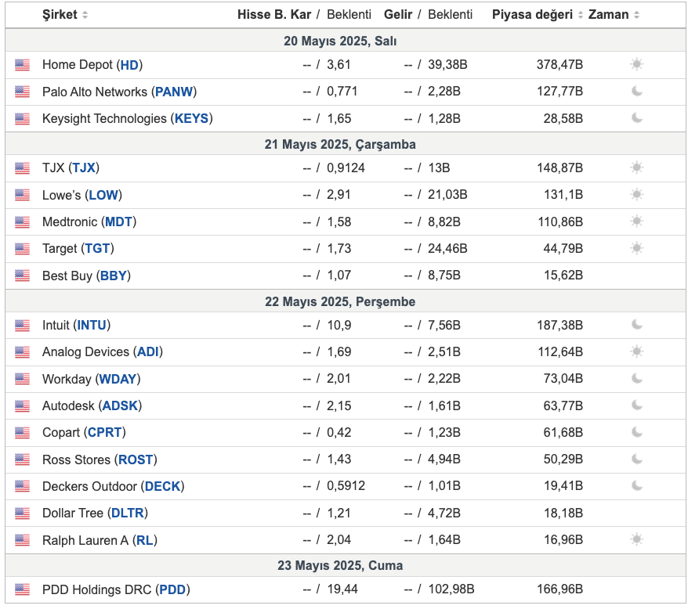Click the sun icon for Ralph Lauren A
The image size is (688, 609).
click(x=636, y=539)
